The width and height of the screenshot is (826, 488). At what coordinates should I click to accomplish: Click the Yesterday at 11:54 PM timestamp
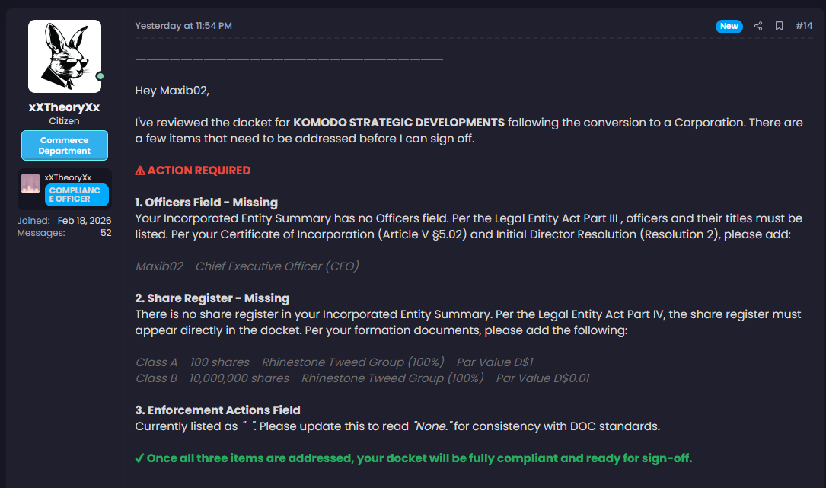point(183,26)
